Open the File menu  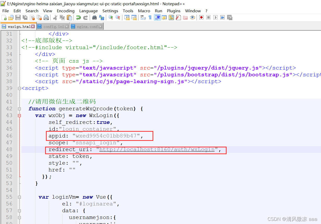[5, 11]
